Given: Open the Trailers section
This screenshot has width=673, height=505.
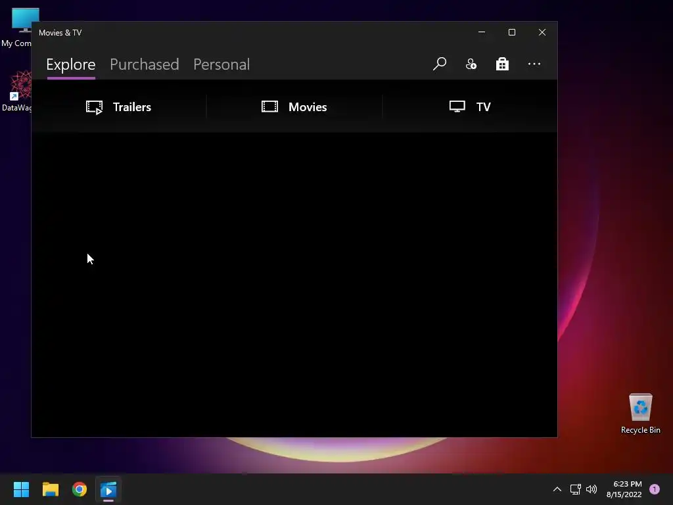Looking at the screenshot, I should (x=118, y=107).
